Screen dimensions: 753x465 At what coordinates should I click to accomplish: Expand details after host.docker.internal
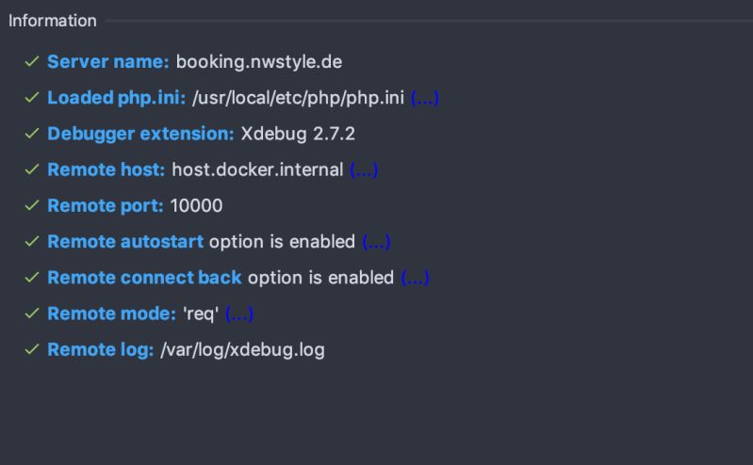point(364,169)
